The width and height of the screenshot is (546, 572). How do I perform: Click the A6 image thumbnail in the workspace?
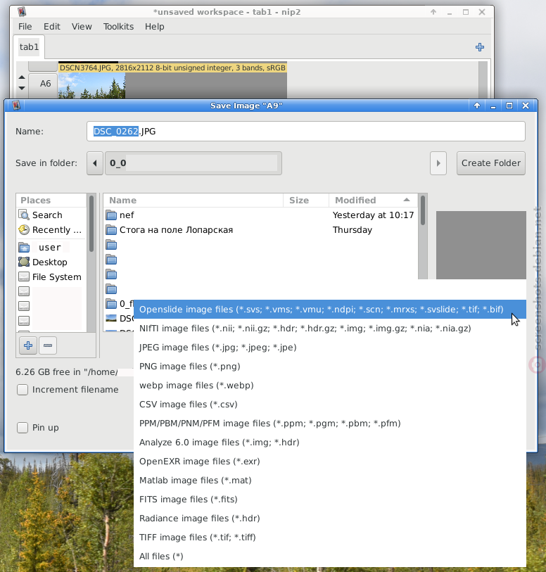pos(92,86)
